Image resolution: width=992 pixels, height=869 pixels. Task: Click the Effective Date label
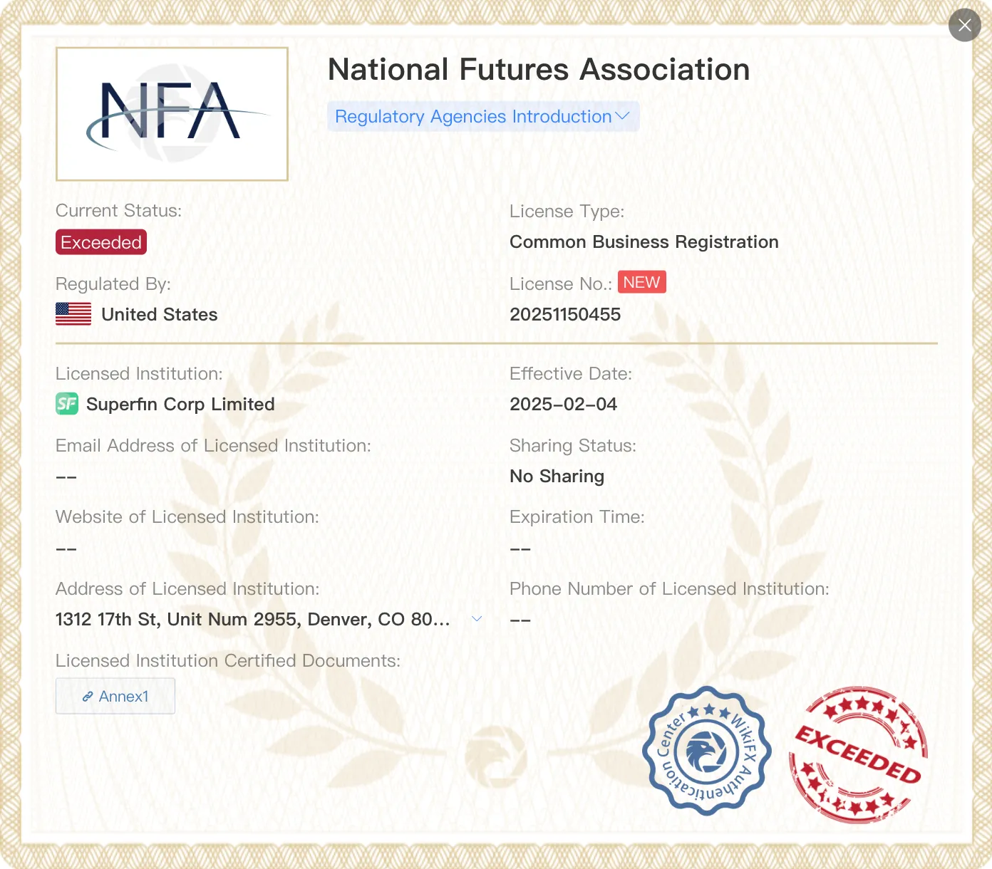[x=571, y=374]
